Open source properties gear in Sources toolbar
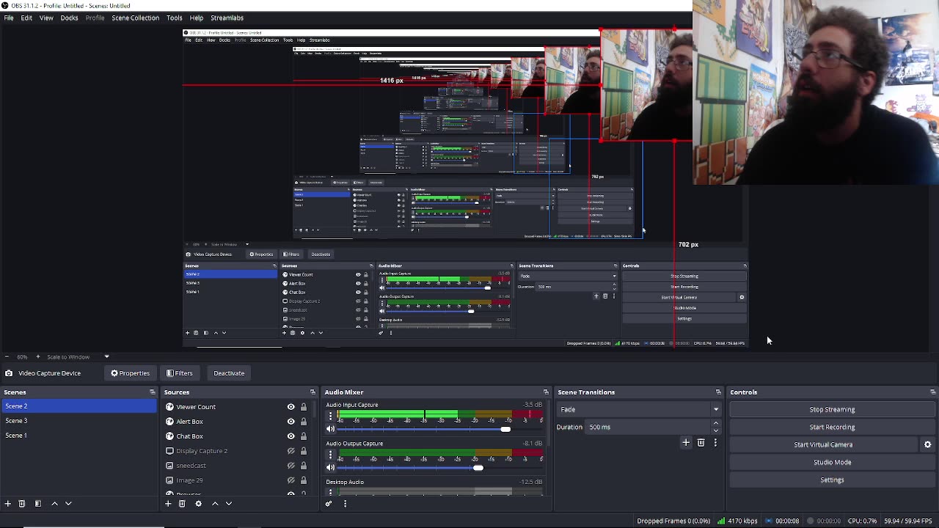The height and width of the screenshot is (528, 939). (198, 504)
